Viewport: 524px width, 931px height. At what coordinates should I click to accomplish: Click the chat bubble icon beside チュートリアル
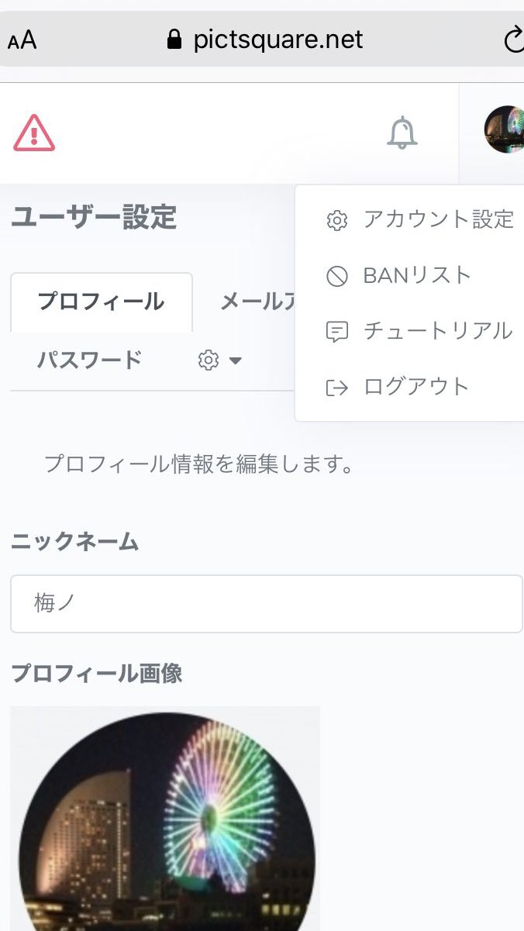[337, 332]
